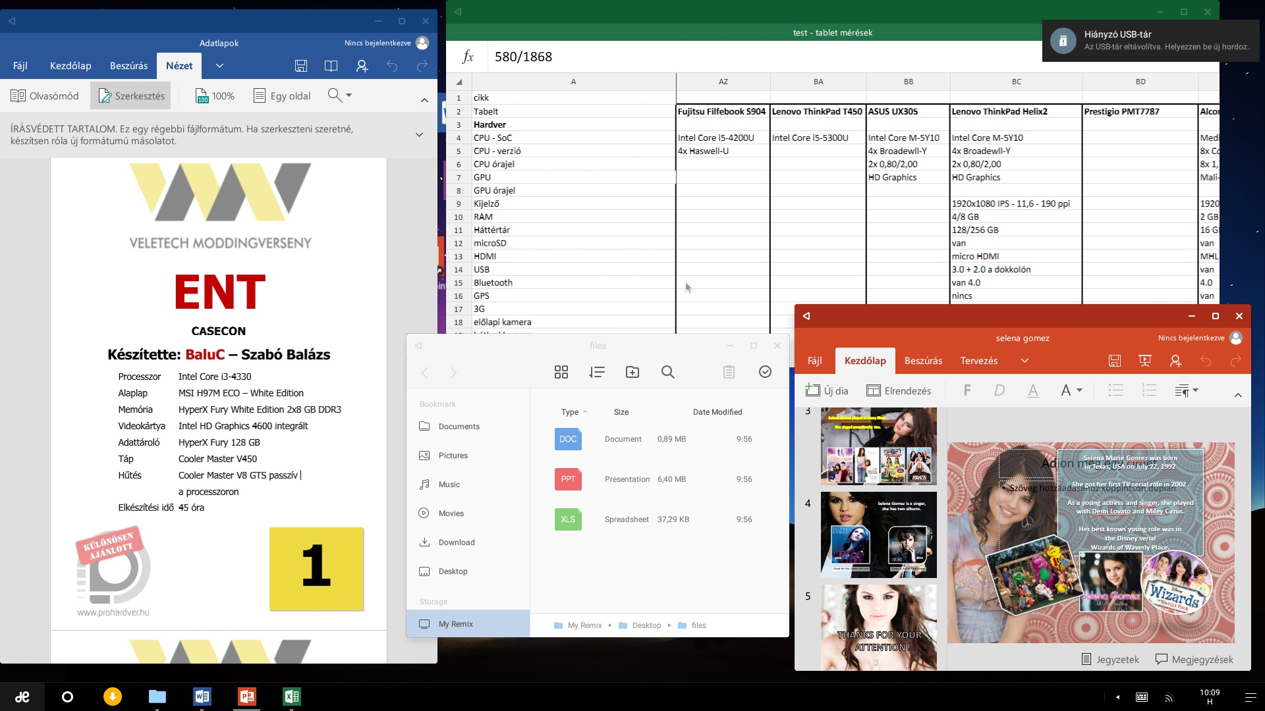Collapse the Word ribbon
The width and height of the screenshot is (1265, 711).
424,100
